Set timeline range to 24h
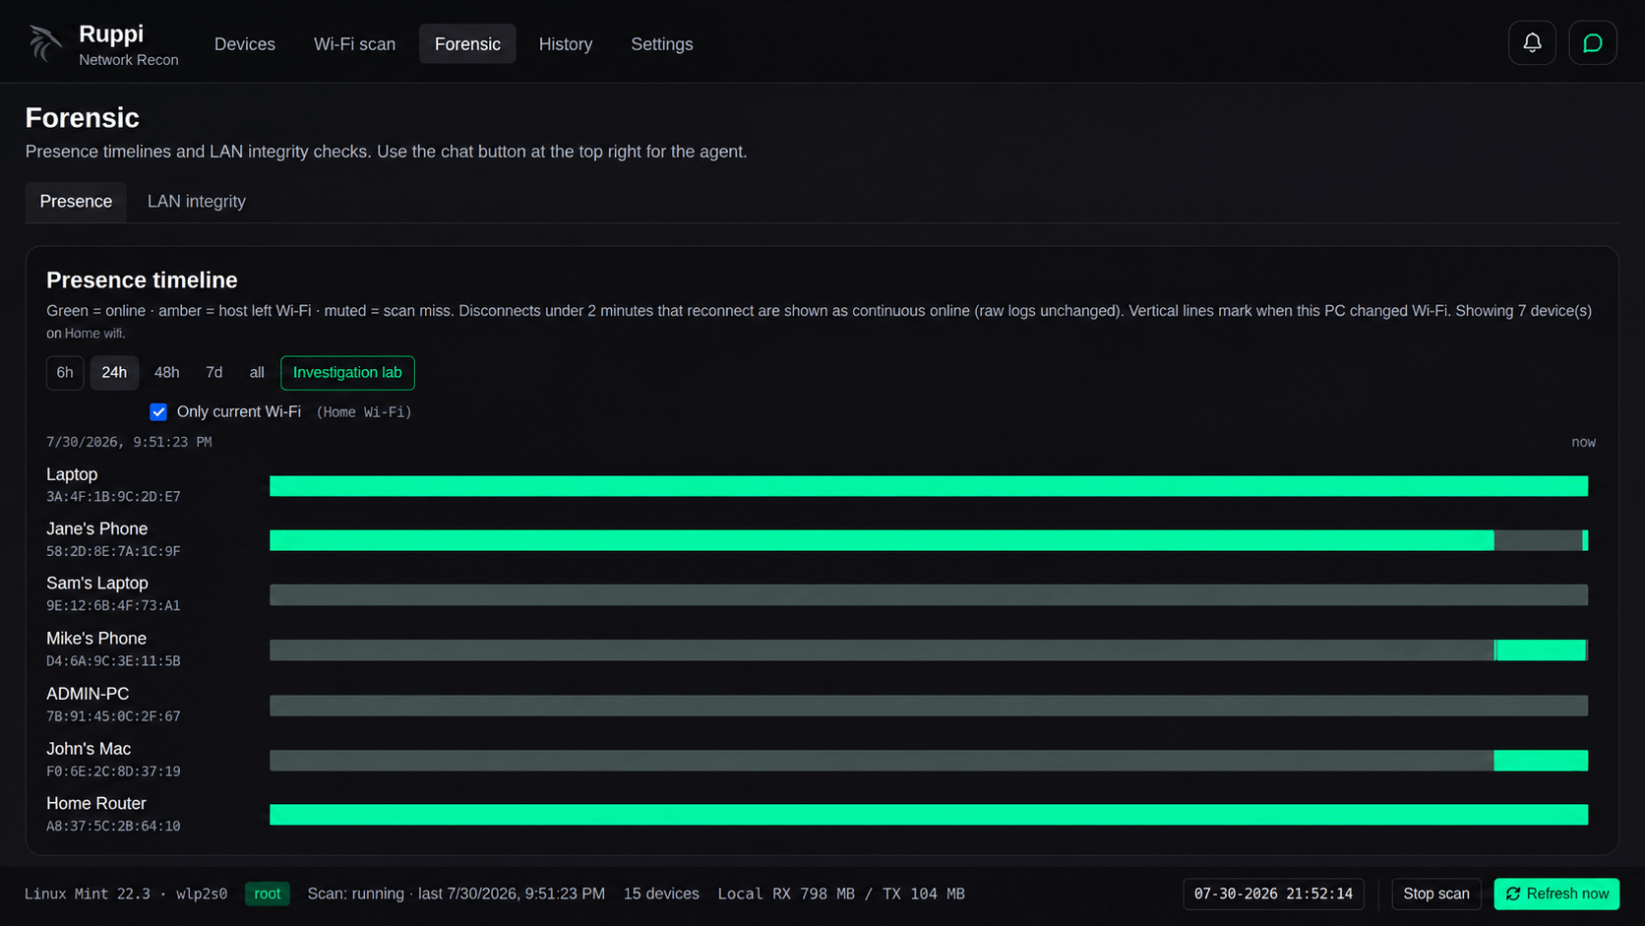This screenshot has width=1645, height=926. (x=114, y=373)
